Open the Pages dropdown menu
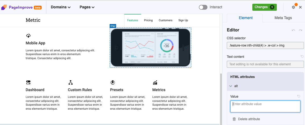 click(87, 7)
